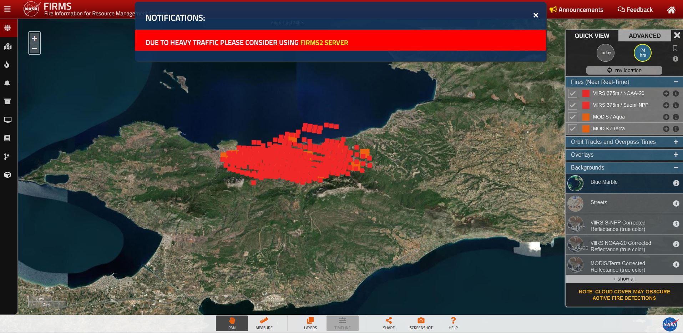Select the Blue Marble background thumbnail
Screen dimensions: 683x333
pos(575,183)
